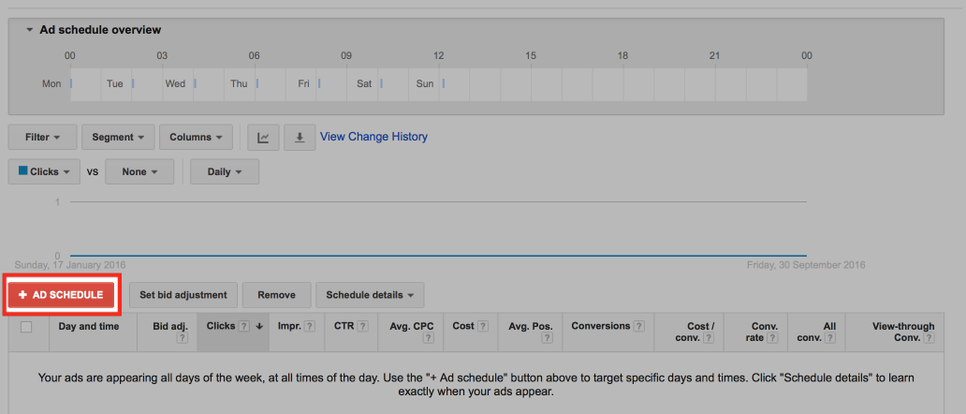Click the line chart toggle icon

tap(263, 138)
